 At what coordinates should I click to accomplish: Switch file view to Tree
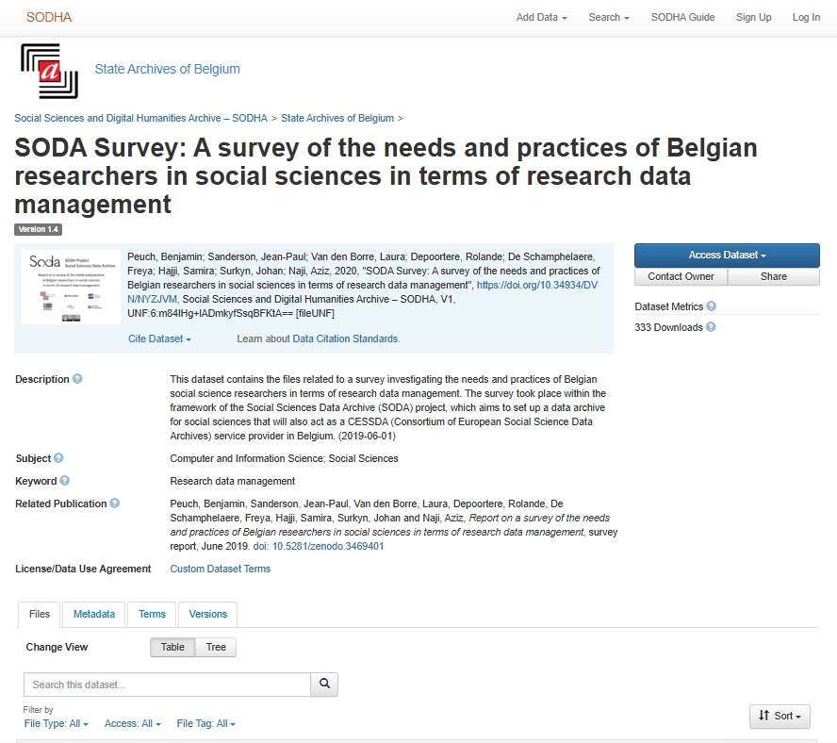click(216, 648)
